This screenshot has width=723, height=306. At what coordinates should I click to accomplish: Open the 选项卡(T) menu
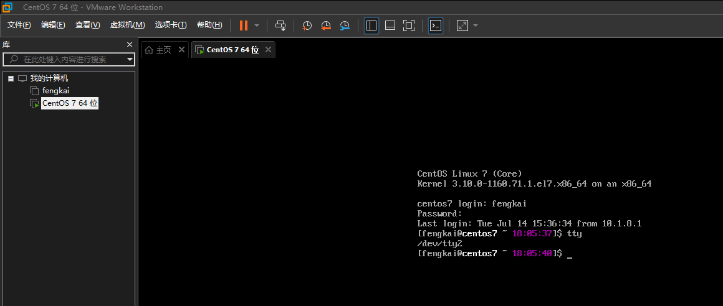[171, 25]
